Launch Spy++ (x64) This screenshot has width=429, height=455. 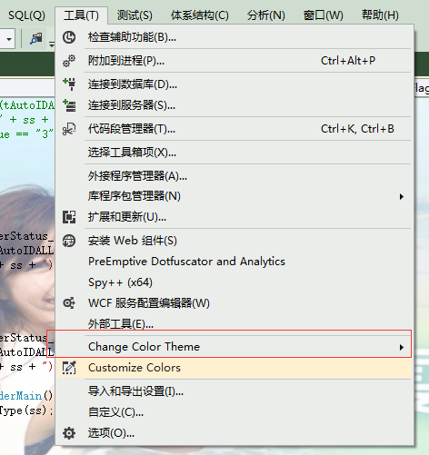[234, 282]
